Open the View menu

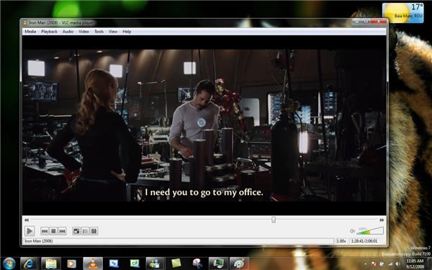pos(113,32)
